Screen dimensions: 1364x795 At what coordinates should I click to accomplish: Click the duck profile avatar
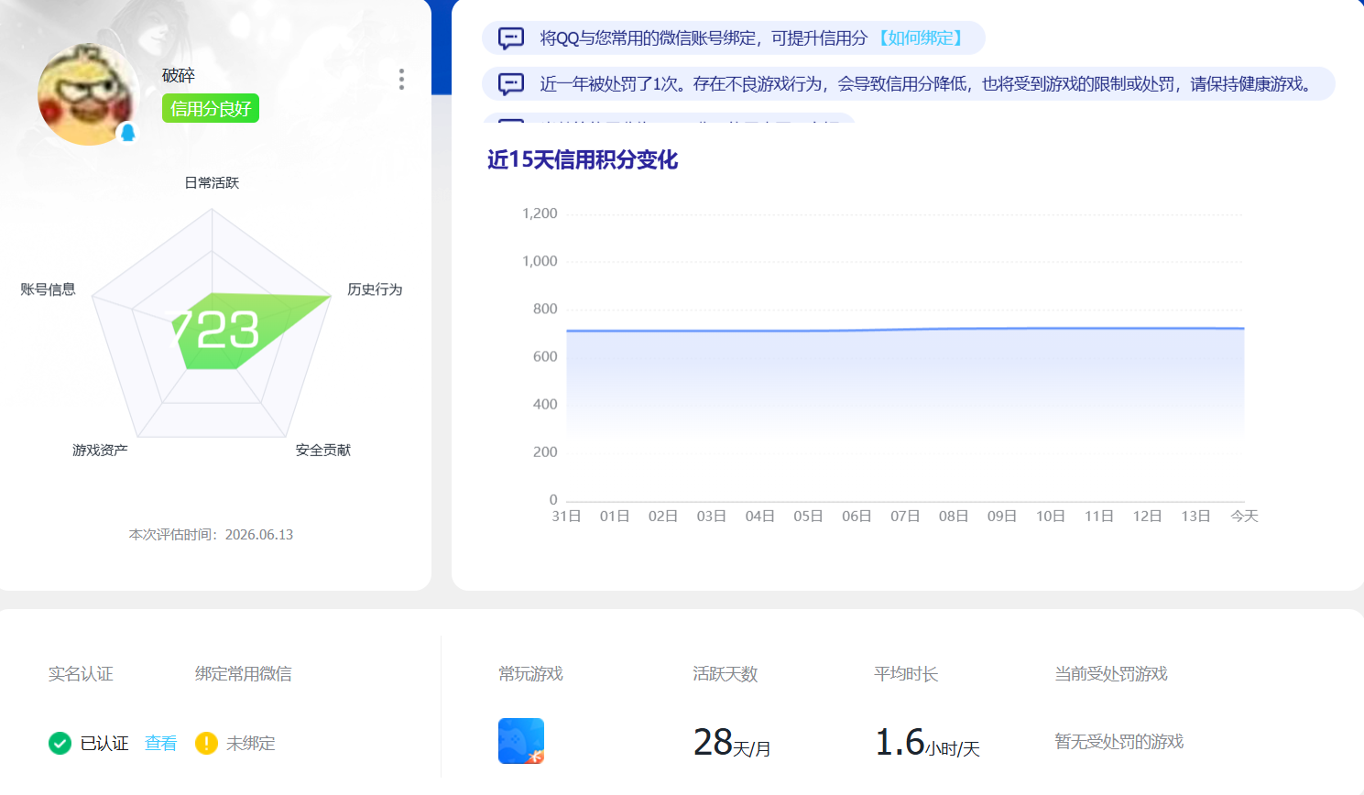89,94
